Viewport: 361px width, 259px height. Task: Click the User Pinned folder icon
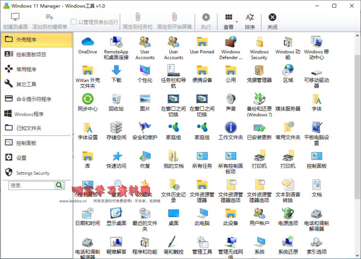point(202,42)
